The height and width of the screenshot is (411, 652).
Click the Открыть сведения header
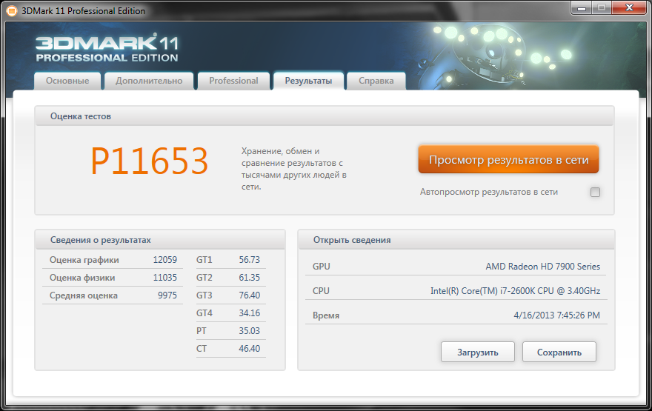coord(456,240)
